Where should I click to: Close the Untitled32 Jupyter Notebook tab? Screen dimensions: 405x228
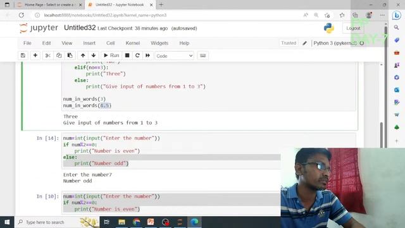pyautogui.click(x=151, y=4)
